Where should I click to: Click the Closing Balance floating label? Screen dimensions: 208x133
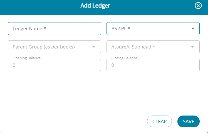pos(124,58)
